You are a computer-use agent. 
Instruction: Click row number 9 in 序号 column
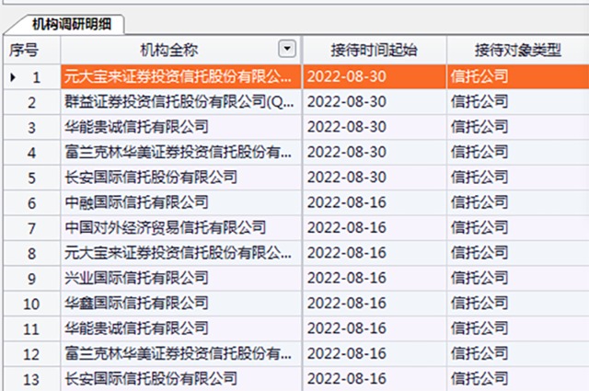pyautogui.click(x=32, y=279)
